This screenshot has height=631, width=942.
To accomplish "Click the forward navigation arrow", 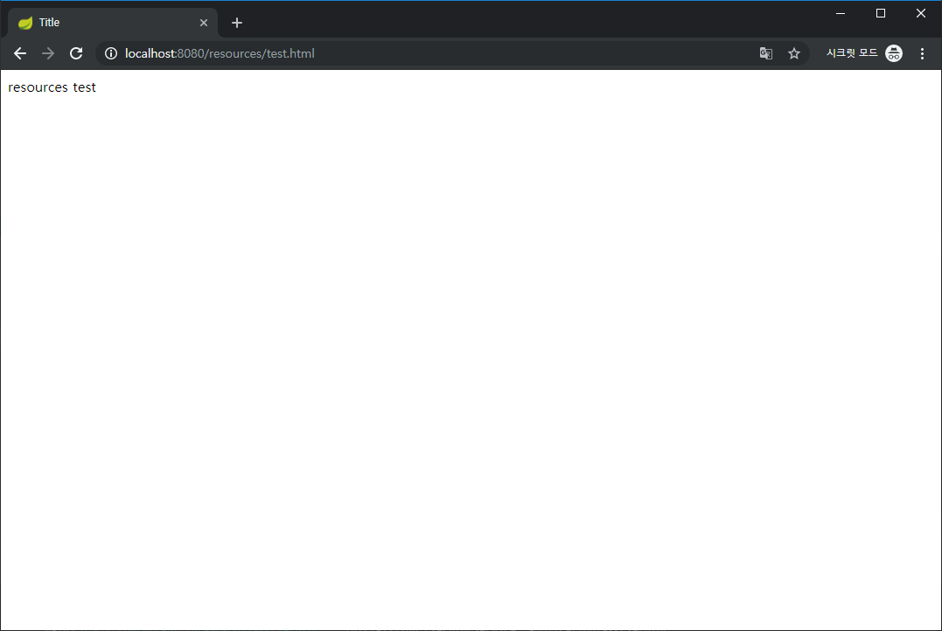I will click(48, 53).
